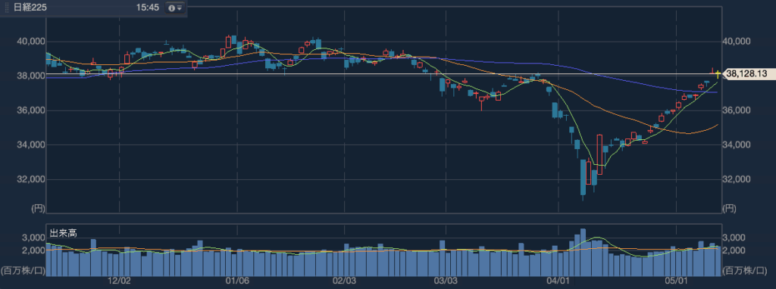
Task: Open the info dropdown next to 15:45
Action: [175, 8]
